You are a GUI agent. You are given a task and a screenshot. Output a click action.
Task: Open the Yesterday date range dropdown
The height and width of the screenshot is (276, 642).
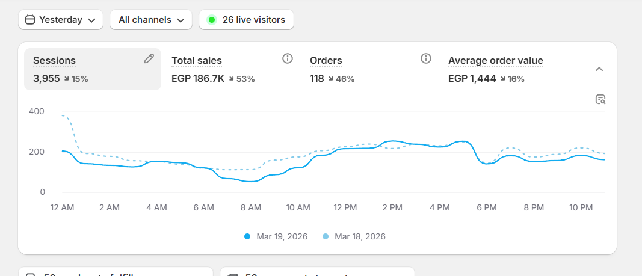point(61,20)
